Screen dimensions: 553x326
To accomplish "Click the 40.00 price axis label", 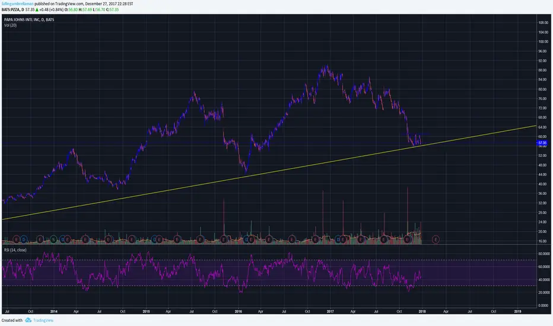I will click(542, 184).
